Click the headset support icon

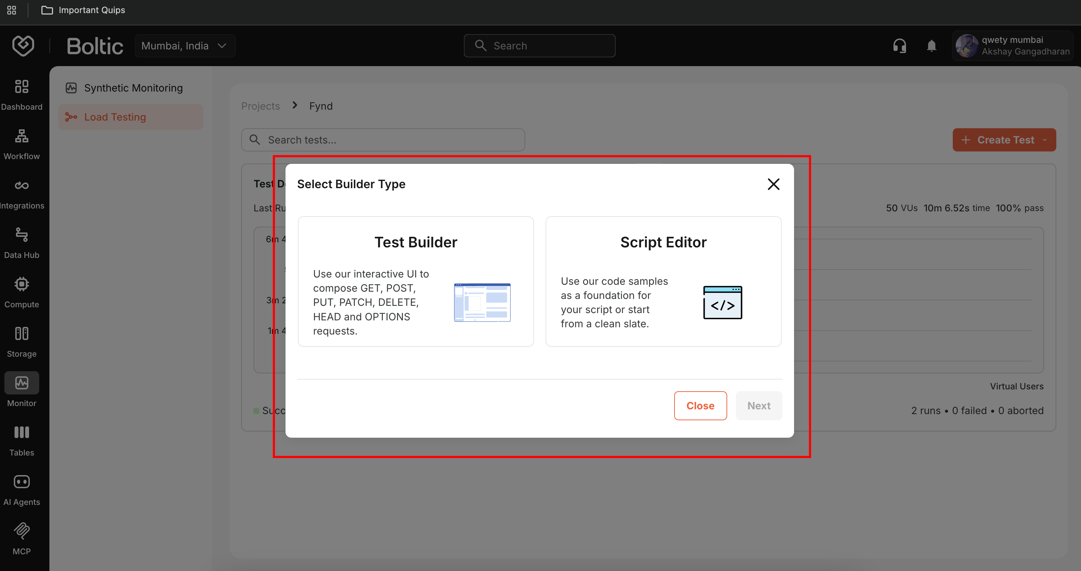pos(899,46)
